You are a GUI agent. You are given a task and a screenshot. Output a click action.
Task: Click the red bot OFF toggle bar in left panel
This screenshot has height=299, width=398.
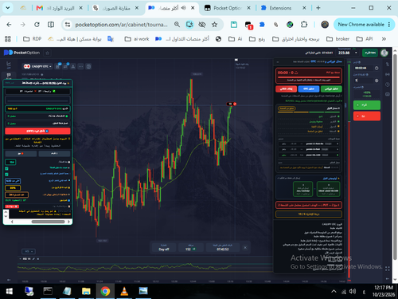(x=37, y=131)
